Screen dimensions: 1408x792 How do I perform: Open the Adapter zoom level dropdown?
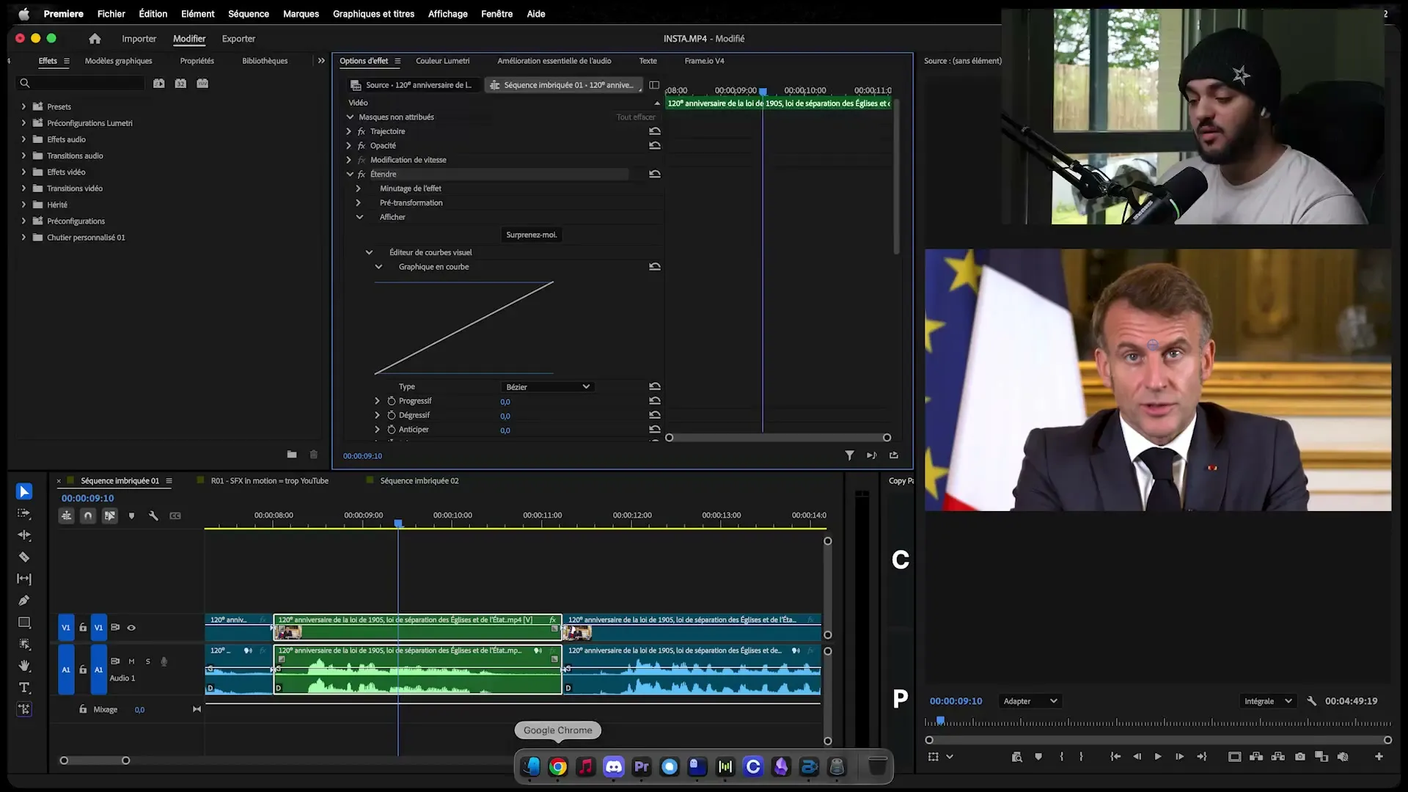pyautogui.click(x=1030, y=701)
